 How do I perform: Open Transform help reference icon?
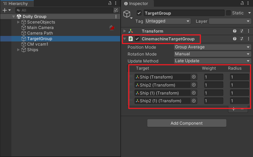coord(235,31)
